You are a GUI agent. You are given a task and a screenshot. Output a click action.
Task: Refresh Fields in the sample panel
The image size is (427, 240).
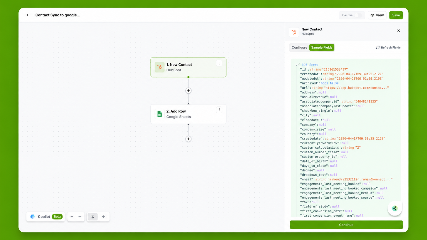click(x=388, y=47)
